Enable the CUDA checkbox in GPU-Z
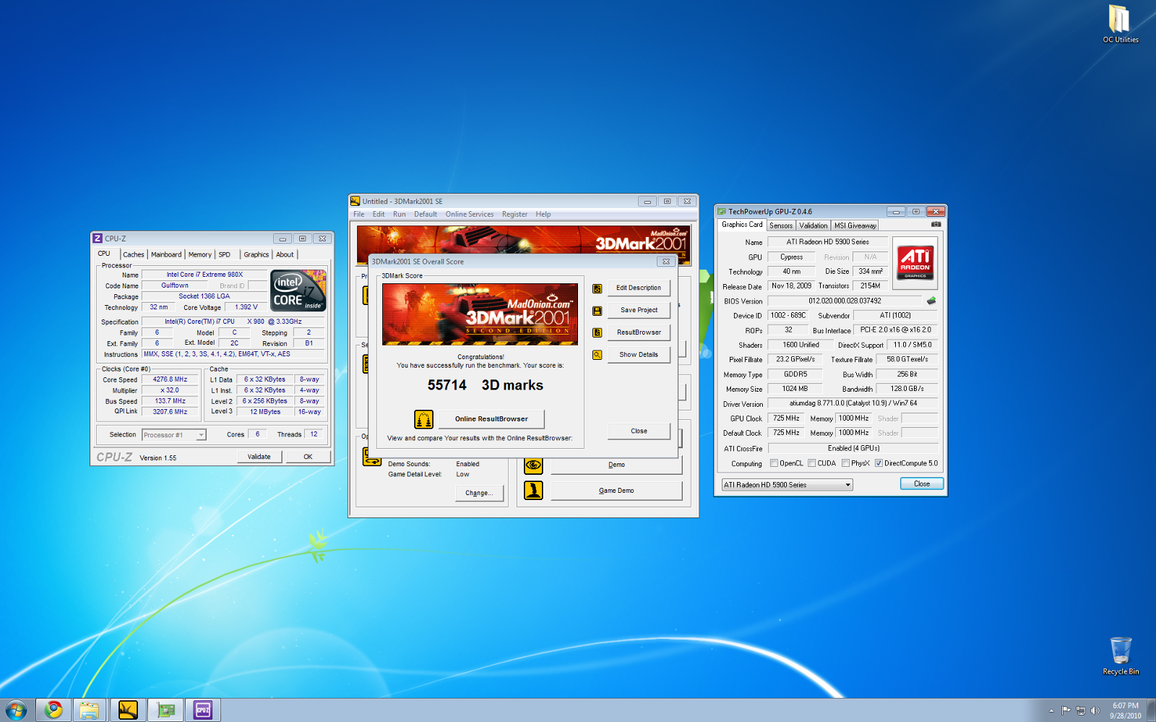 pos(812,463)
